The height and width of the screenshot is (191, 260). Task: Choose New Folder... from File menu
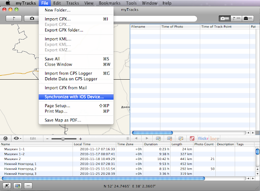(76, 10)
